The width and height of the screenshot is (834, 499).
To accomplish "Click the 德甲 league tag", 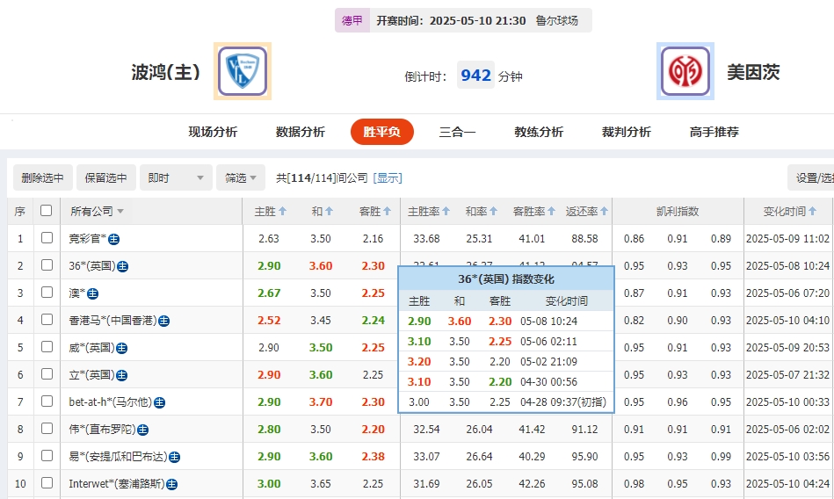I will (352, 21).
